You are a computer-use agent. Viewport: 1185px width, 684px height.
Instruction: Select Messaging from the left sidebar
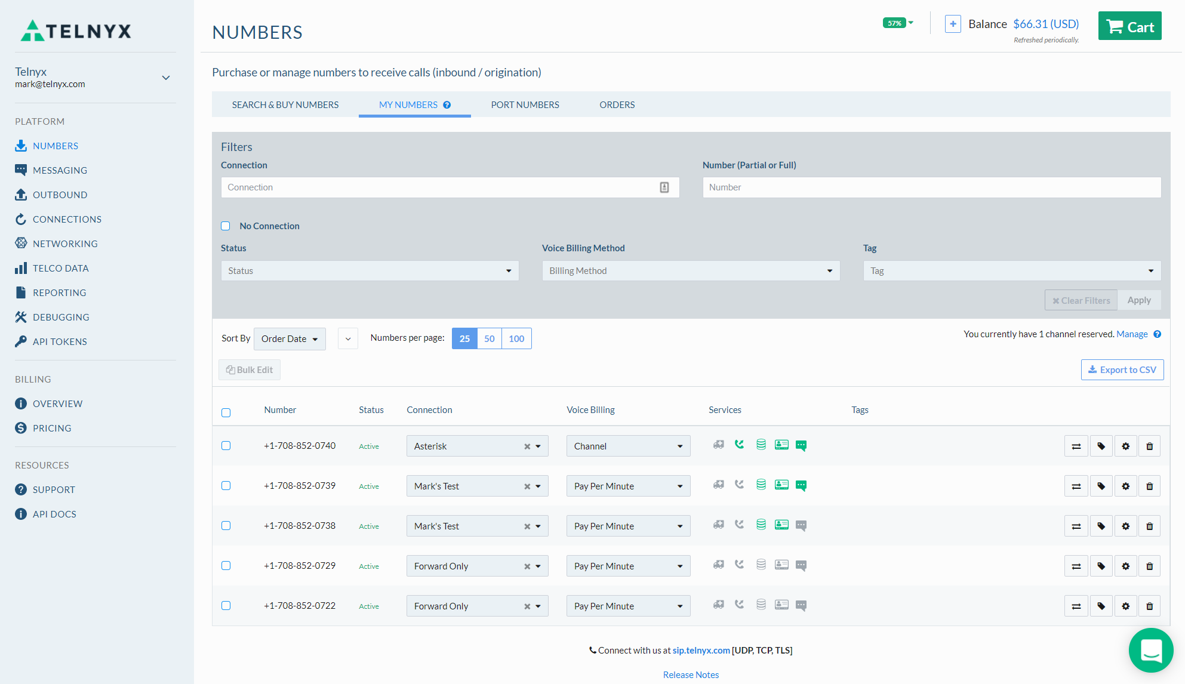click(x=60, y=170)
